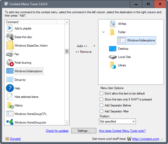Click the History folder clock icon
168x144 pixels.
point(10,105)
